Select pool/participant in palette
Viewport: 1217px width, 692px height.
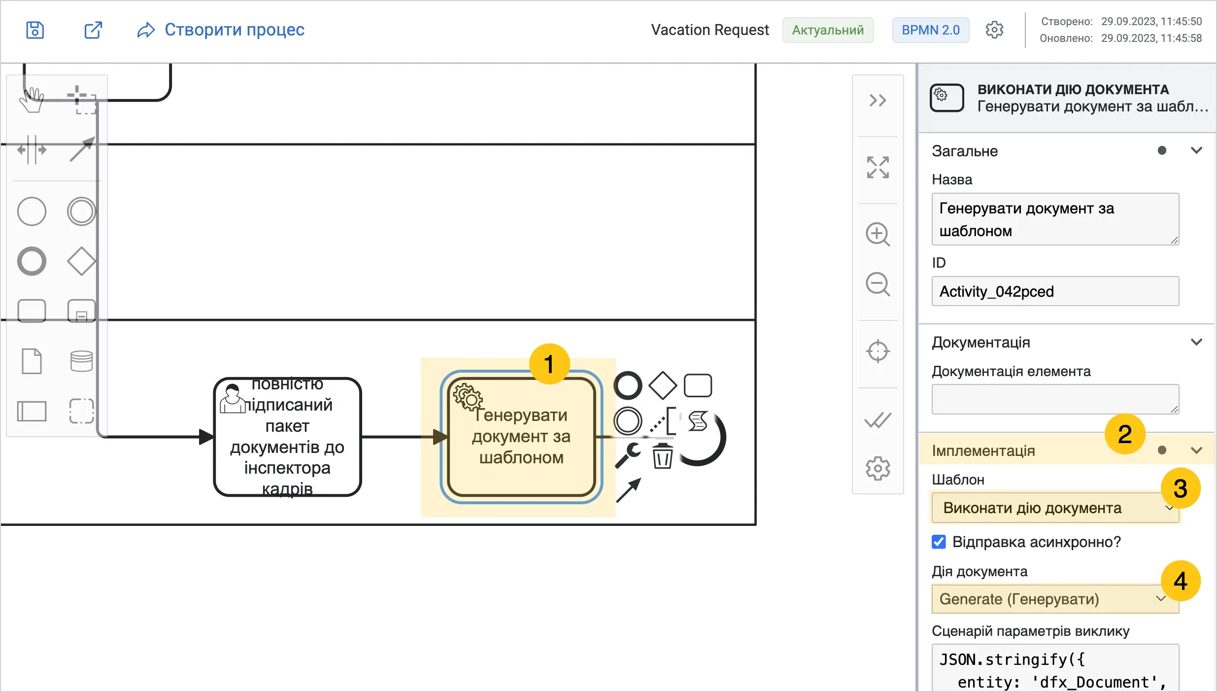pos(32,411)
